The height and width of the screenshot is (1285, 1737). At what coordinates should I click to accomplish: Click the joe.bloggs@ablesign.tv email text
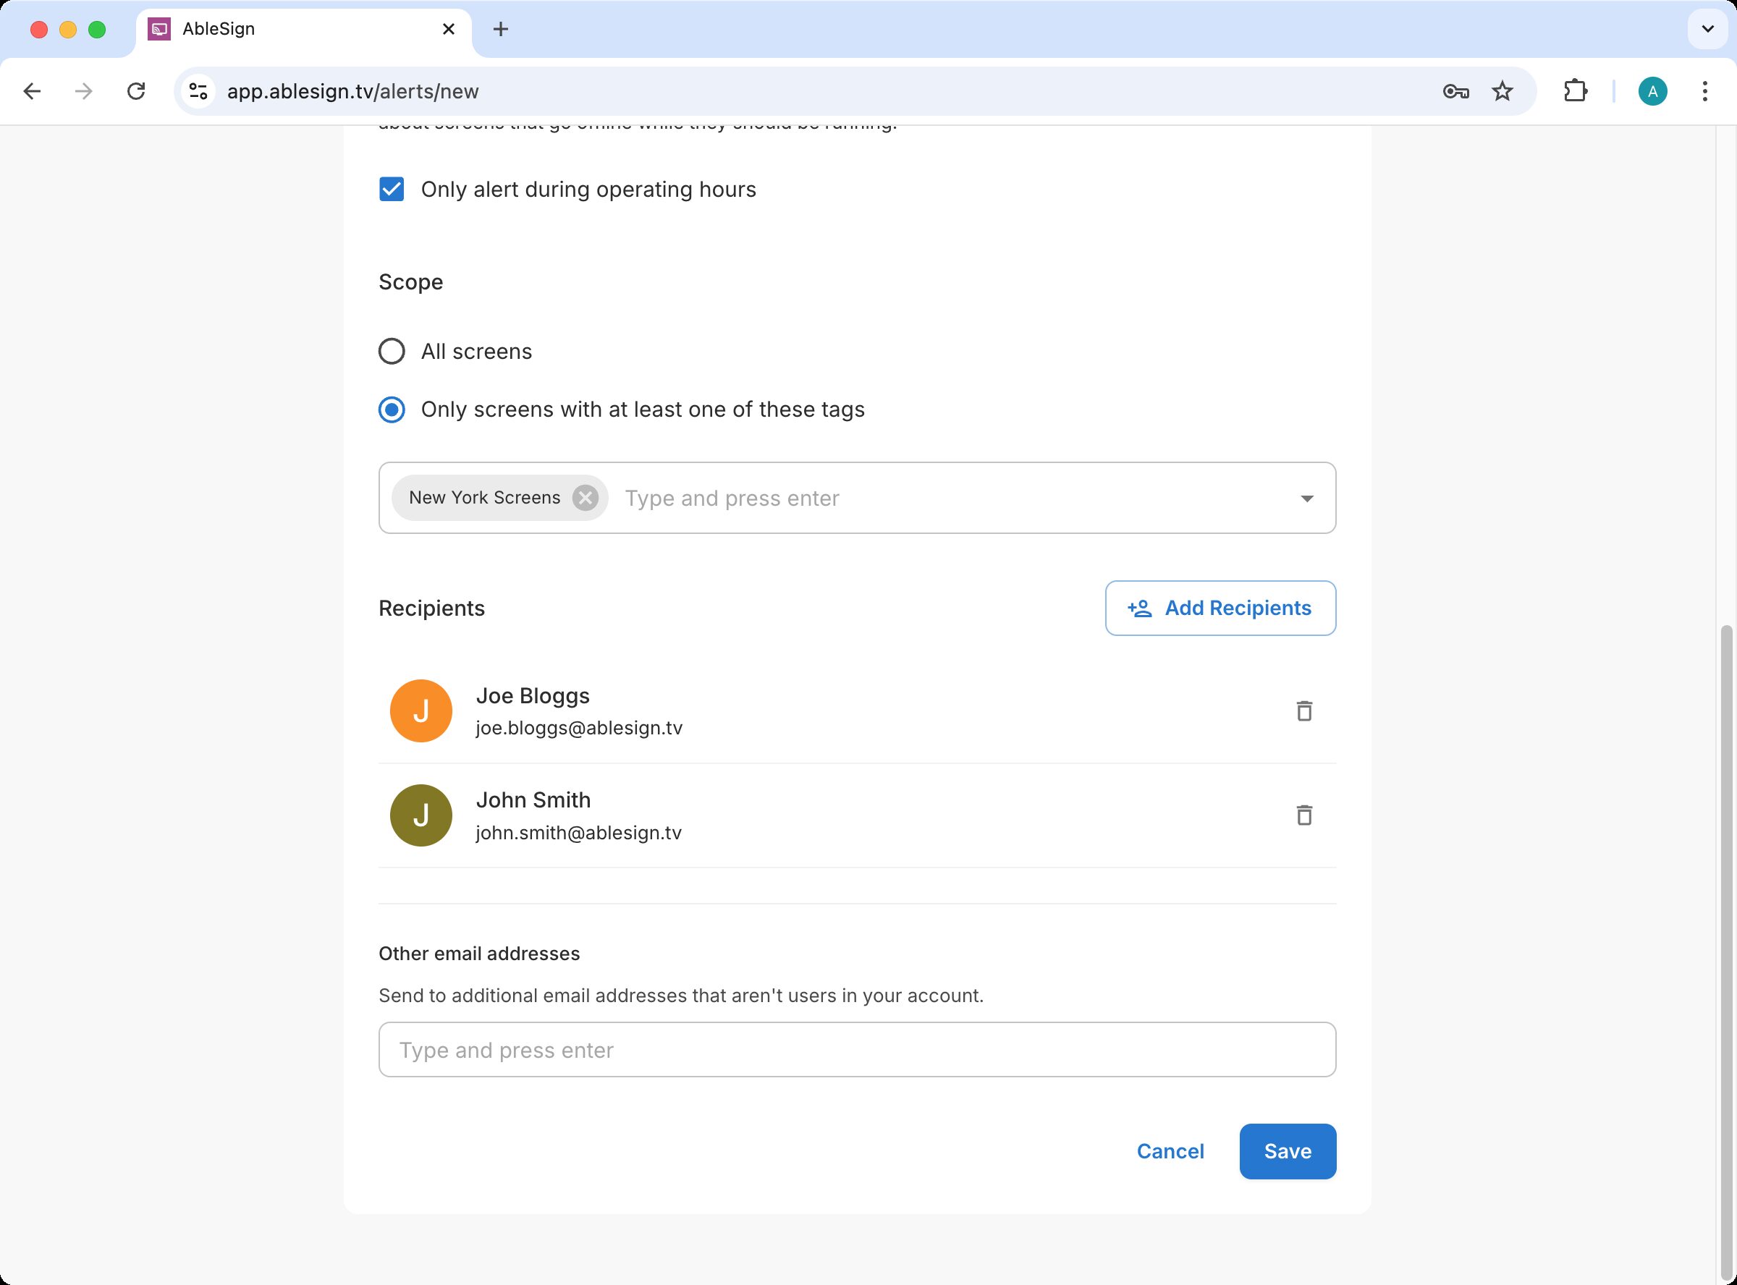tap(579, 728)
